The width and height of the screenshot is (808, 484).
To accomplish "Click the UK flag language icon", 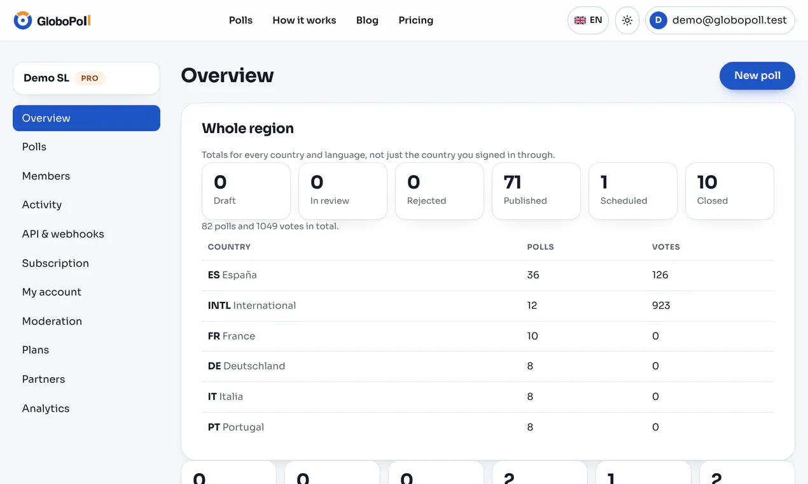I will [580, 20].
